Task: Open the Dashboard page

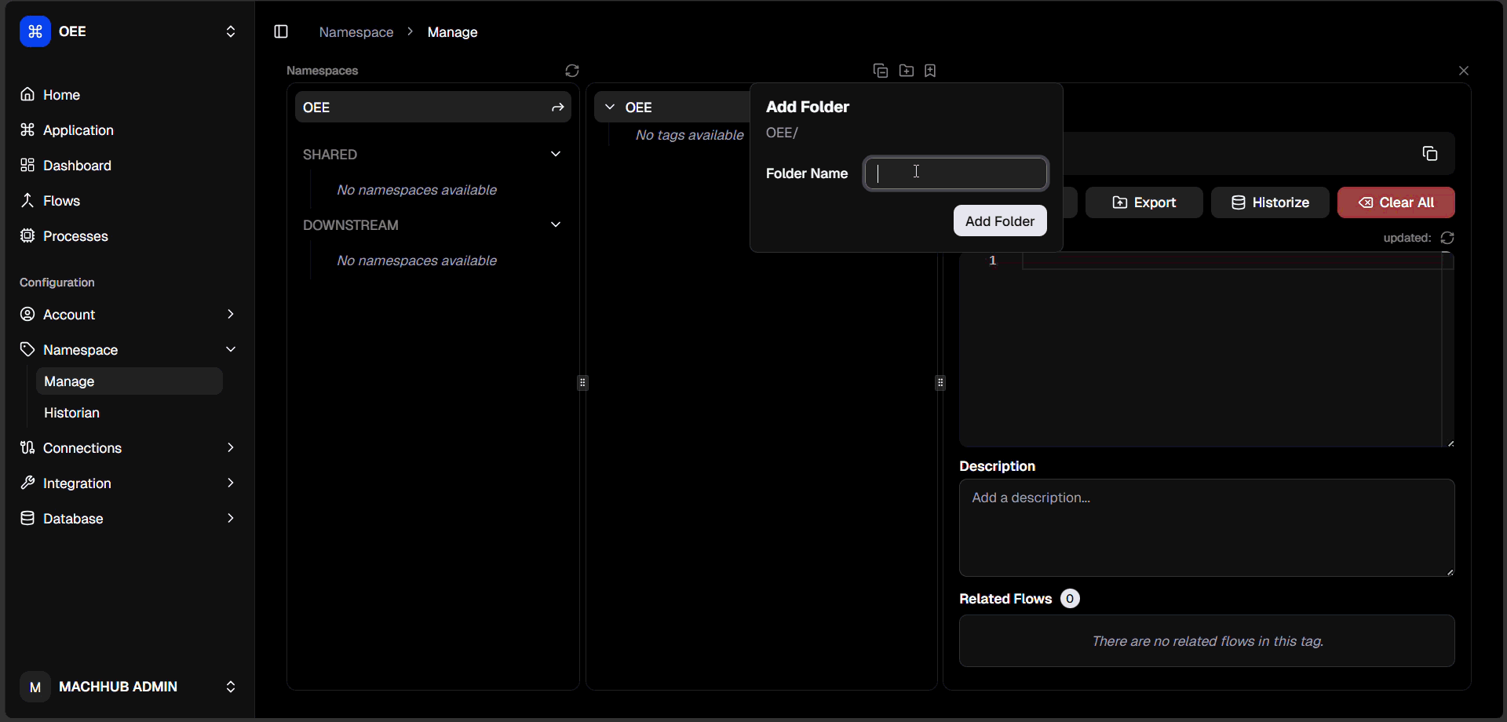Action: 129,166
